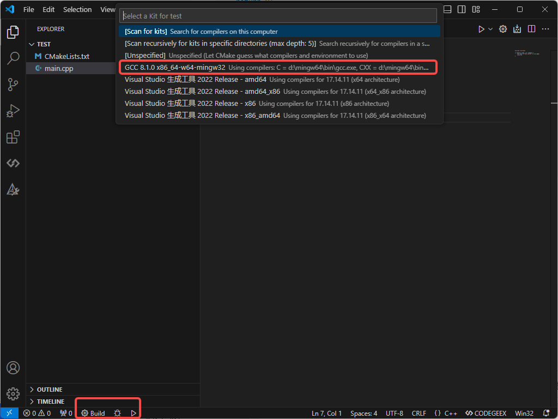Open the View menu
Screen dimensions: 558x419
coord(107,10)
